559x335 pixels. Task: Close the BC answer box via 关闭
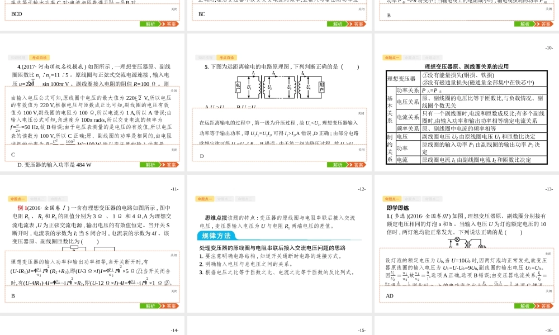[x=361, y=9]
